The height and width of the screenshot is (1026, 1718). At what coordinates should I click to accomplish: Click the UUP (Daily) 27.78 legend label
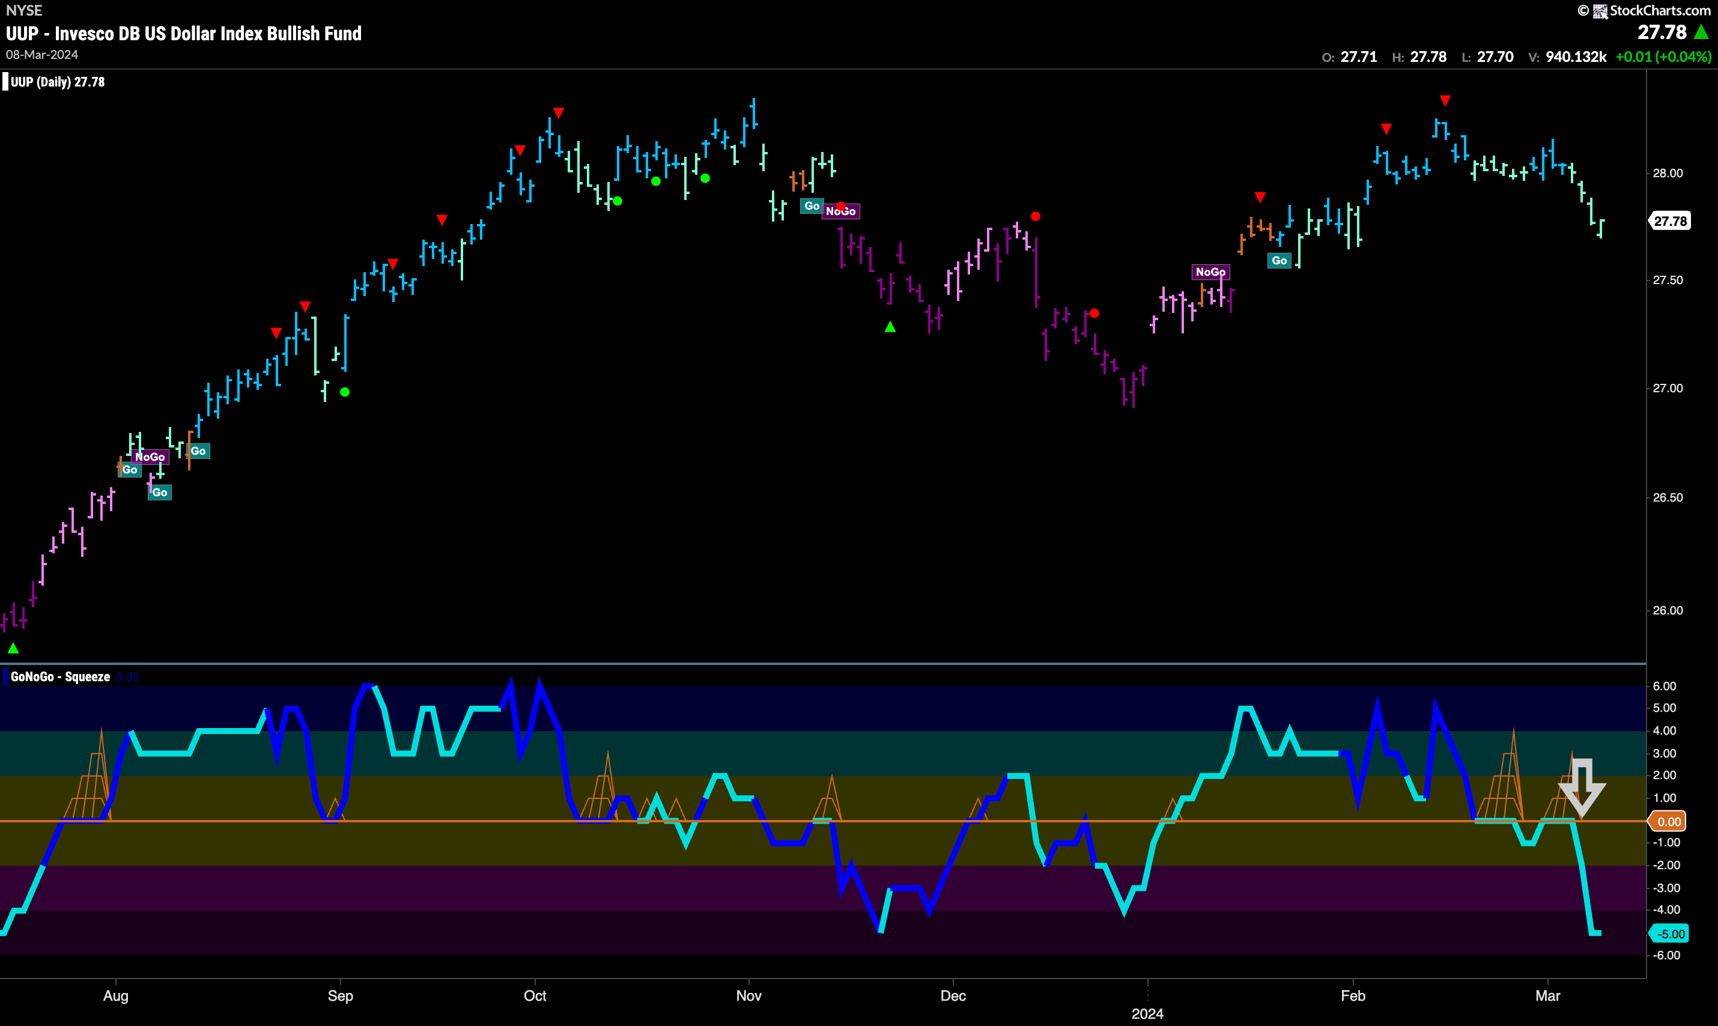click(x=58, y=82)
